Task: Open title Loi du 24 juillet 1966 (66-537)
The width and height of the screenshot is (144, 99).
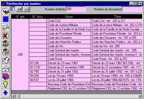Action: [x=117, y=80]
